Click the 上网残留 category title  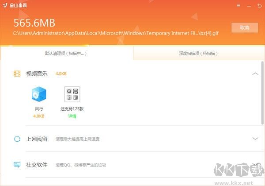[x=37, y=139]
